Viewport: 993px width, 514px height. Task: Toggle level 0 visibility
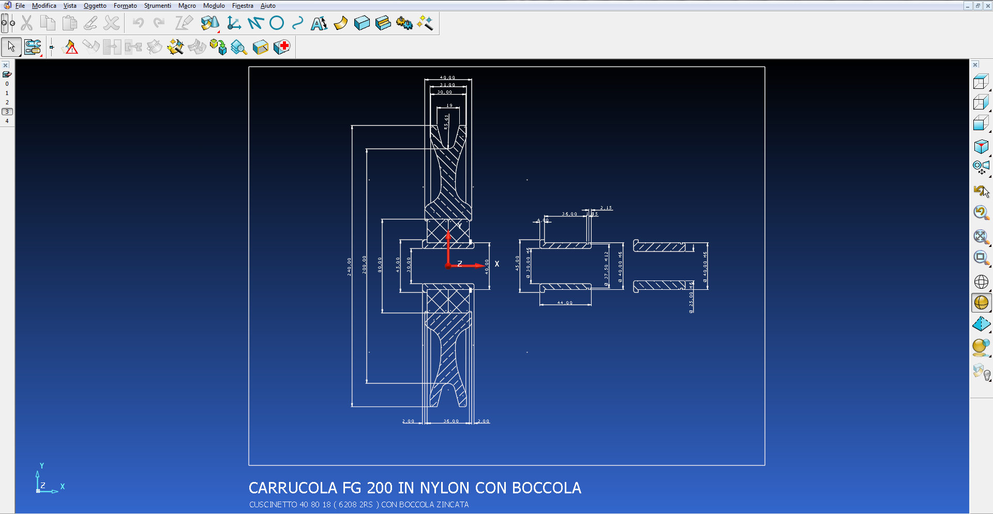pyautogui.click(x=7, y=84)
